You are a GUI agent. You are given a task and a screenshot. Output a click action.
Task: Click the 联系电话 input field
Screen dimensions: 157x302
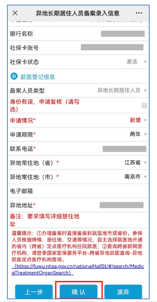125,149
